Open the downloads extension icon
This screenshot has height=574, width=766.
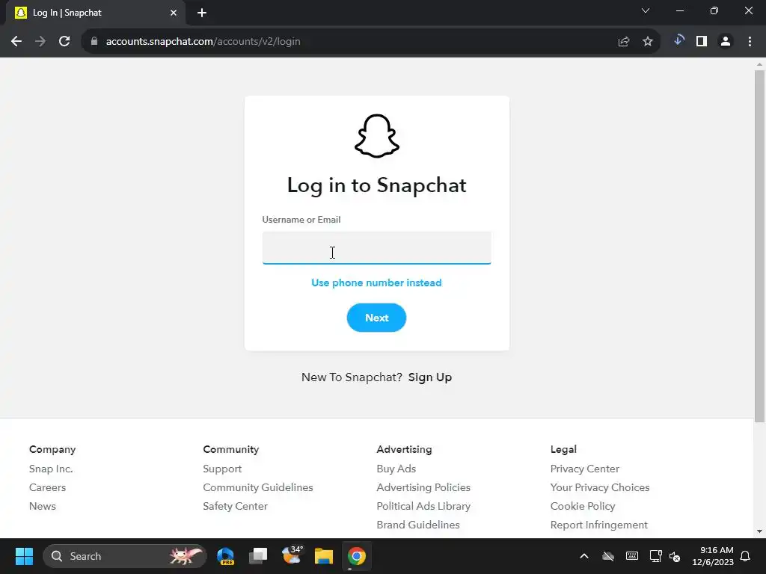(x=678, y=42)
